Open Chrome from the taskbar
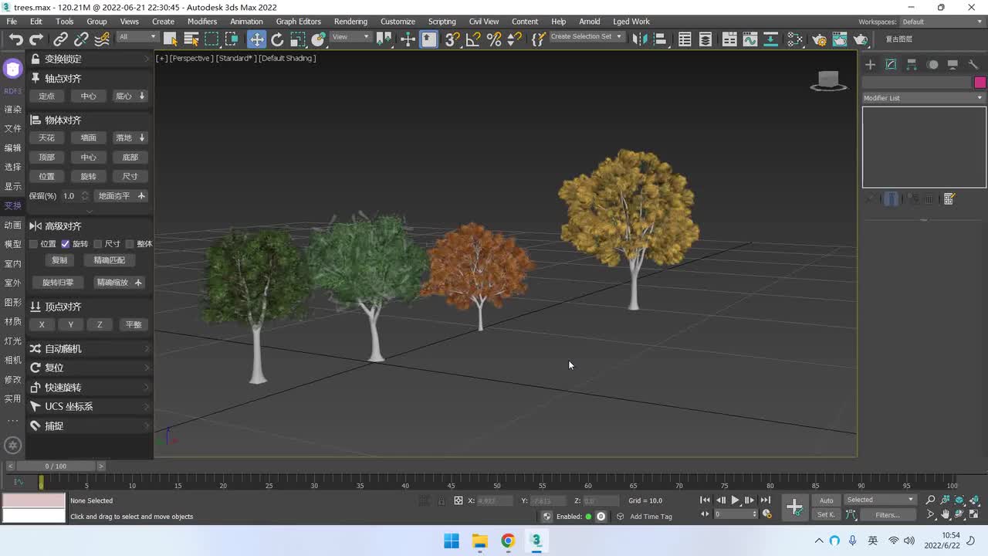This screenshot has width=988, height=556. 508,541
